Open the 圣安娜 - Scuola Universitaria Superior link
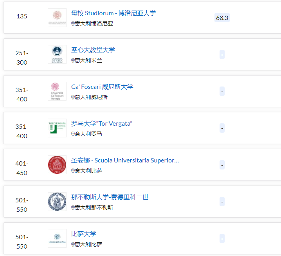The height and width of the screenshot is (256, 281). coord(125,160)
